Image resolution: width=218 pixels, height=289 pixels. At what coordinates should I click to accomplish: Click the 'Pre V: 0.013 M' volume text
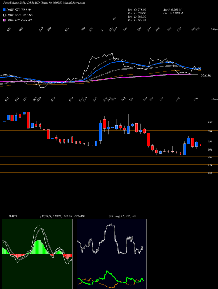173,13
